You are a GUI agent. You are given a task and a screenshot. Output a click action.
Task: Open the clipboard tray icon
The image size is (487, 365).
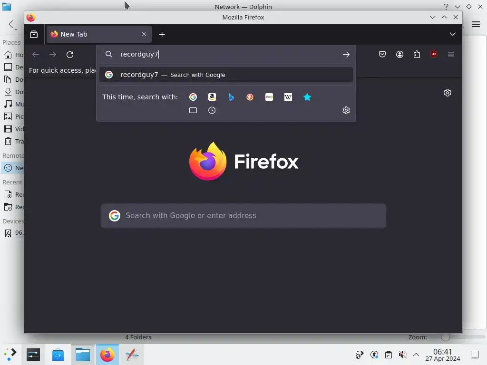click(x=388, y=355)
